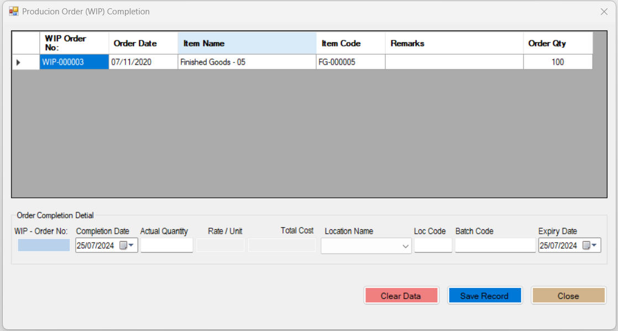This screenshot has width=618, height=331.
Task: Select the Finished Goods - 05 cell
Action: [x=247, y=62]
